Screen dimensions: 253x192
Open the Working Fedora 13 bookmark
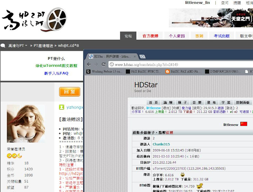pyautogui.click(x=105, y=72)
